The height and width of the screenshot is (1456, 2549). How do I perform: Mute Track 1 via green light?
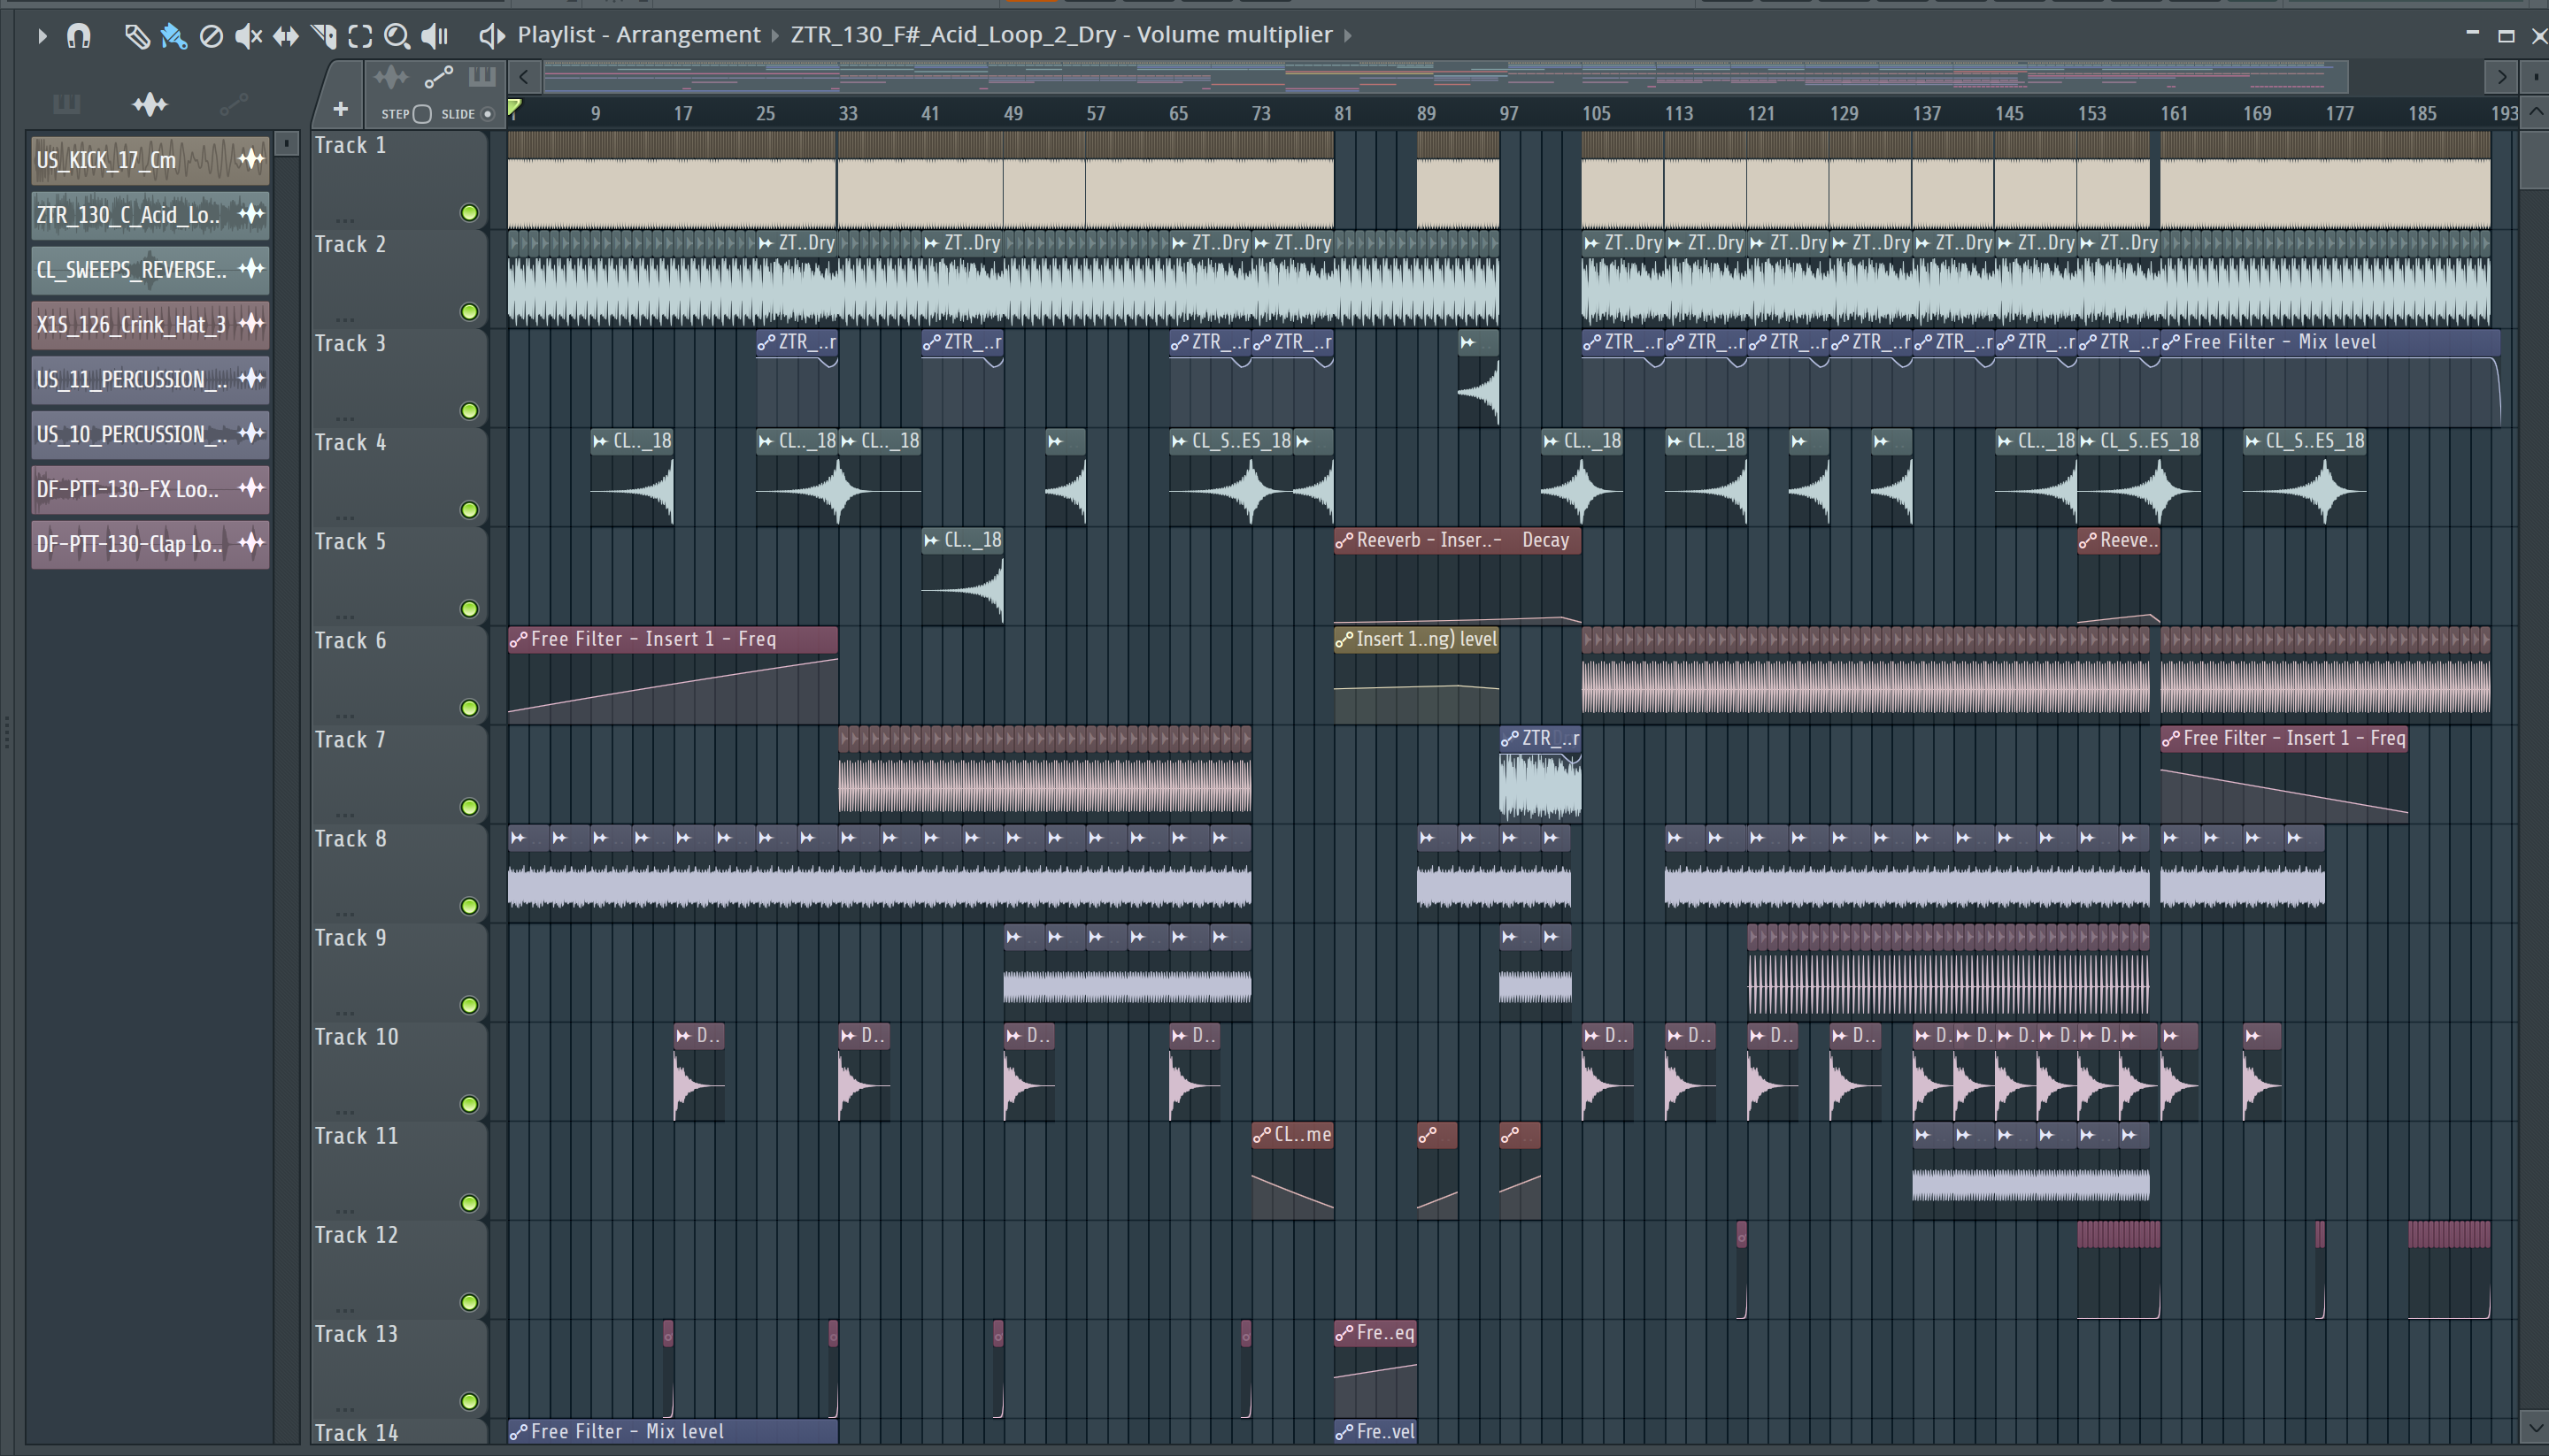469,213
